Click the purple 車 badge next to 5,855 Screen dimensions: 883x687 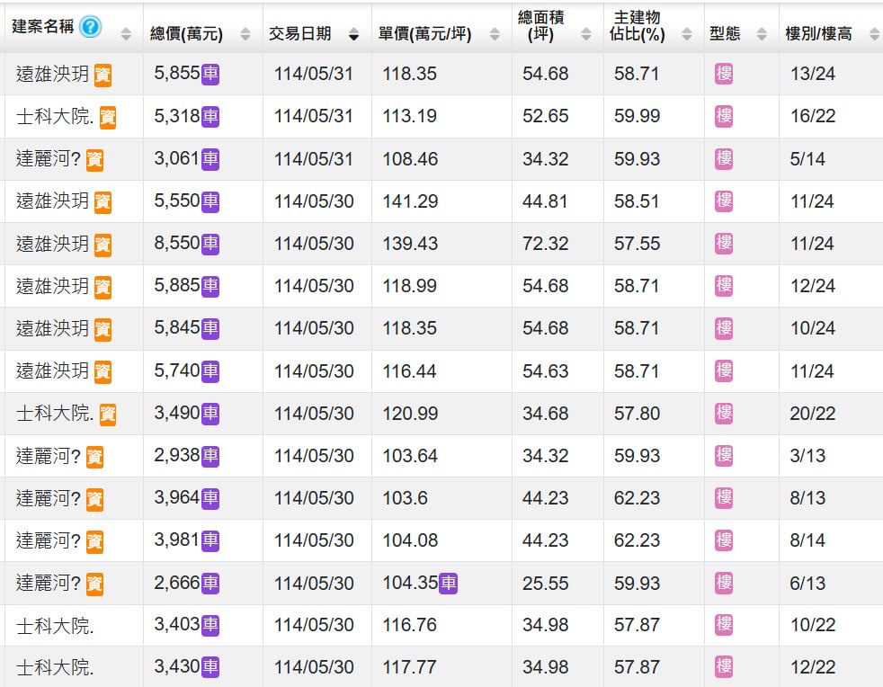pyautogui.click(x=210, y=73)
